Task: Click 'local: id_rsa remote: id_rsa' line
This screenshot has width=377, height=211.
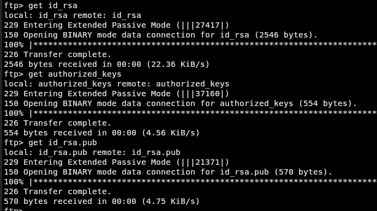Action: (73, 15)
